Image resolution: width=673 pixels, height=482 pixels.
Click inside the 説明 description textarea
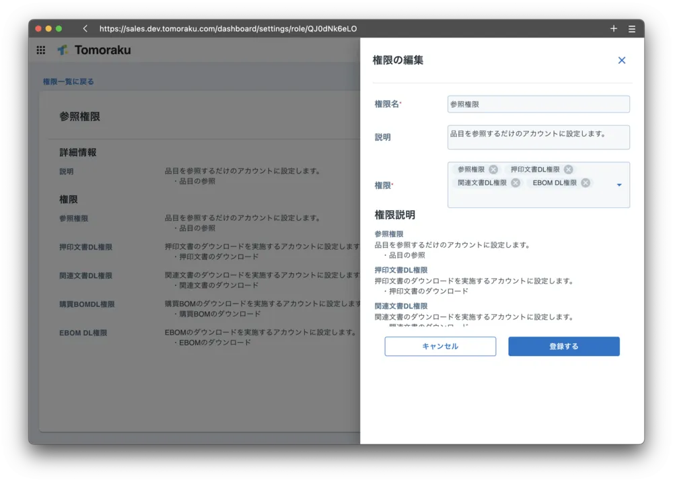pyautogui.click(x=538, y=137)
